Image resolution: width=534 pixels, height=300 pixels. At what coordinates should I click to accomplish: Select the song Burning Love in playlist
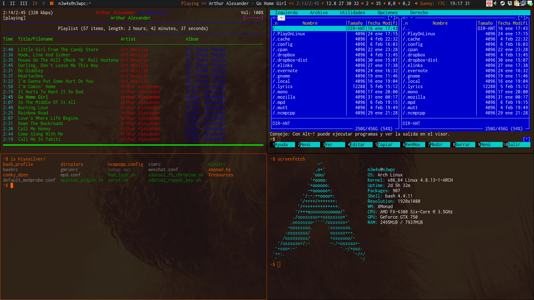pyautogui.click(x=33, y=107)
